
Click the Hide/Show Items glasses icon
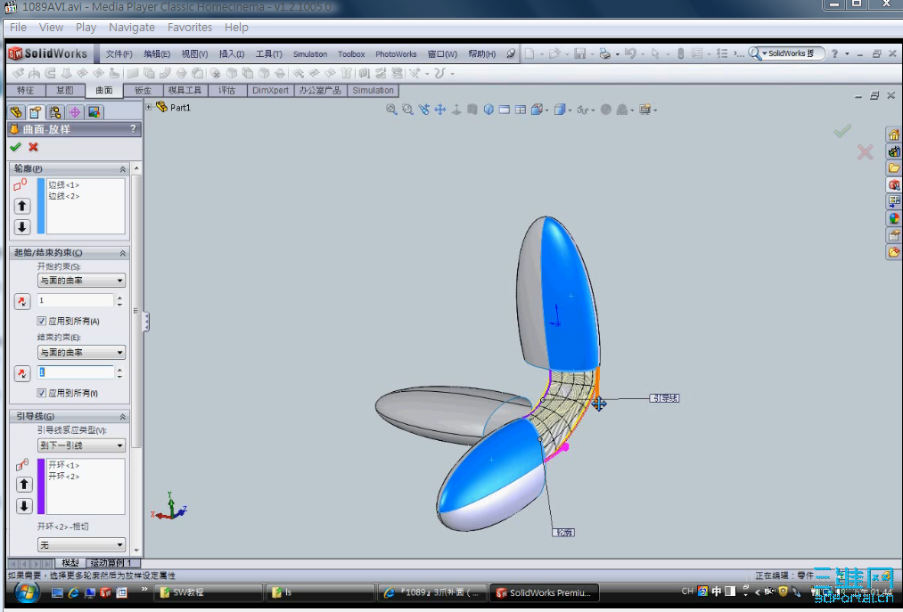coord(582,110)
